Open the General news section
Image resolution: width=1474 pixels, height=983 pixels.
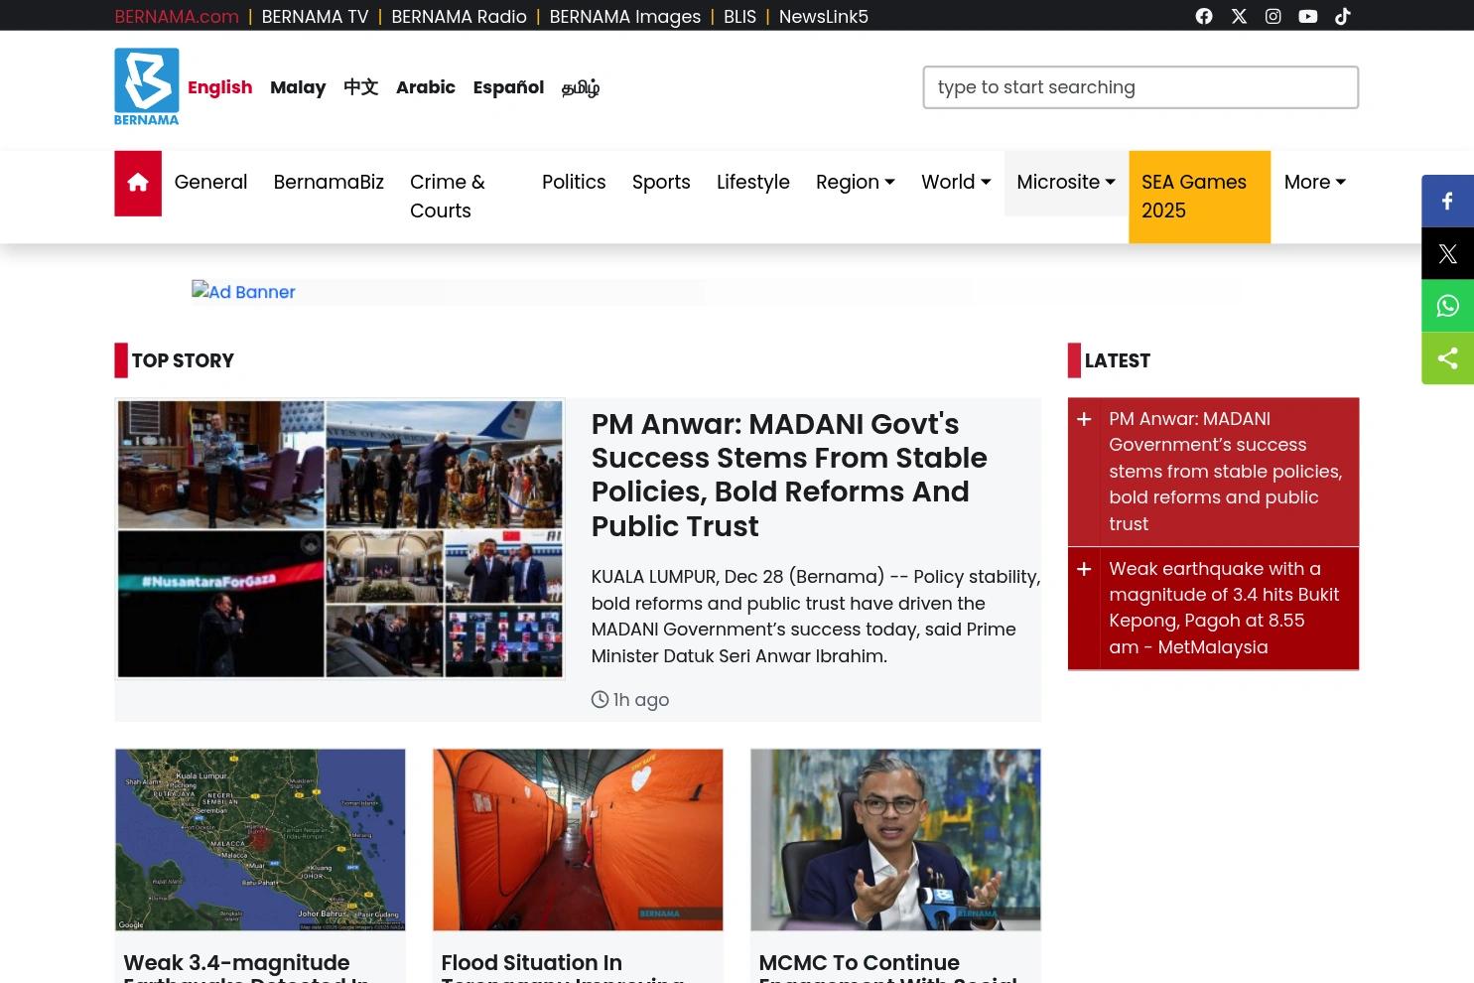pos(210,183)
